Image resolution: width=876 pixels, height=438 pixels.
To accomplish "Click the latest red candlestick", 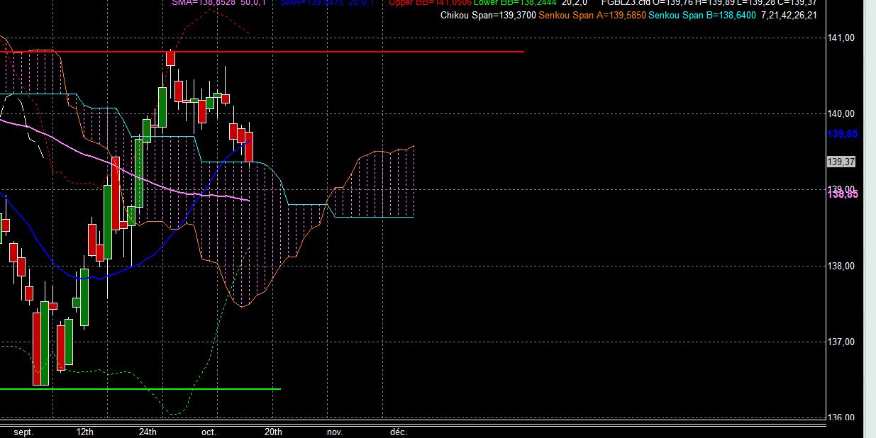I will click(x=250, y=146).
